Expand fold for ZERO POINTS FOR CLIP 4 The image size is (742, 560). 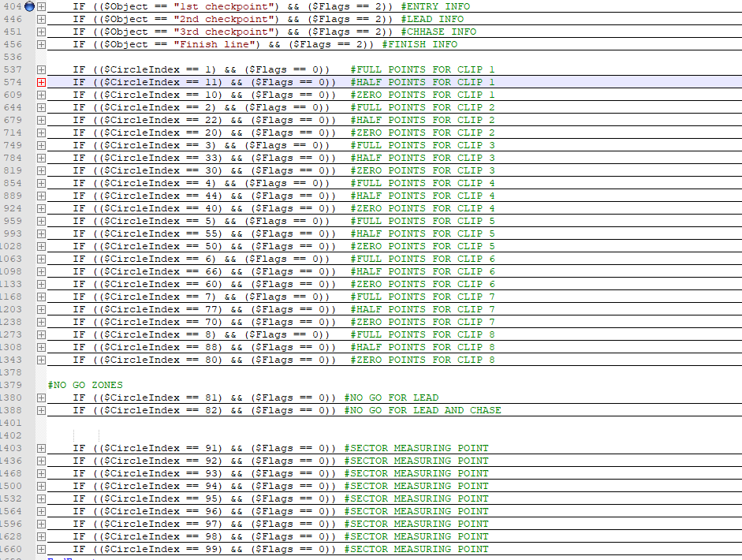coord(41,209)
